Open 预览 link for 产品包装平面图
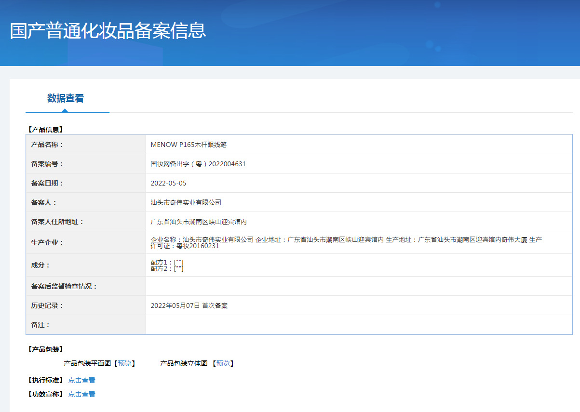The image size is (580, 412). tap(124, 363)
